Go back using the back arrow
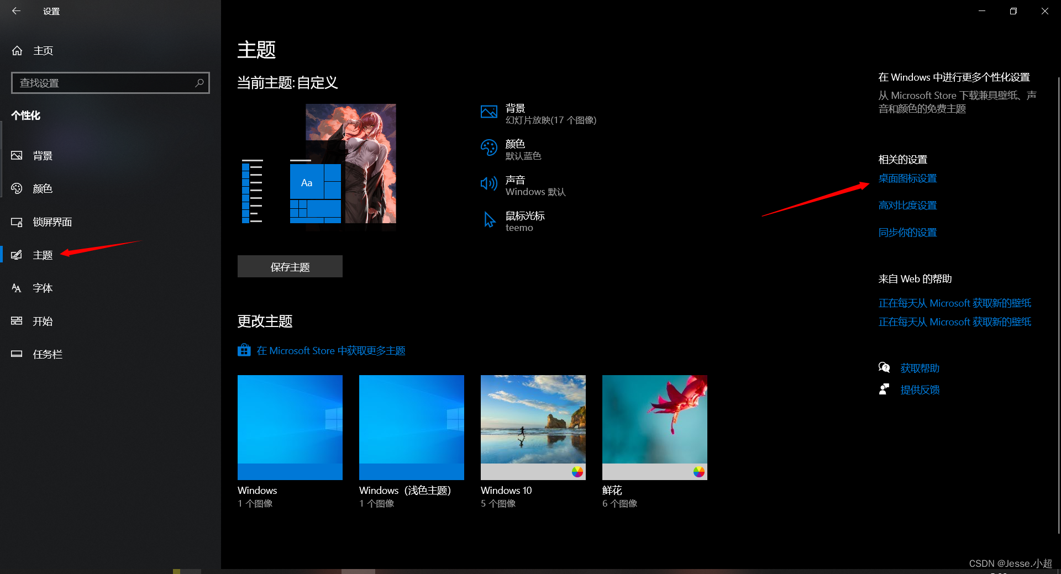The image size is (1061, 574). click(16, 11)
